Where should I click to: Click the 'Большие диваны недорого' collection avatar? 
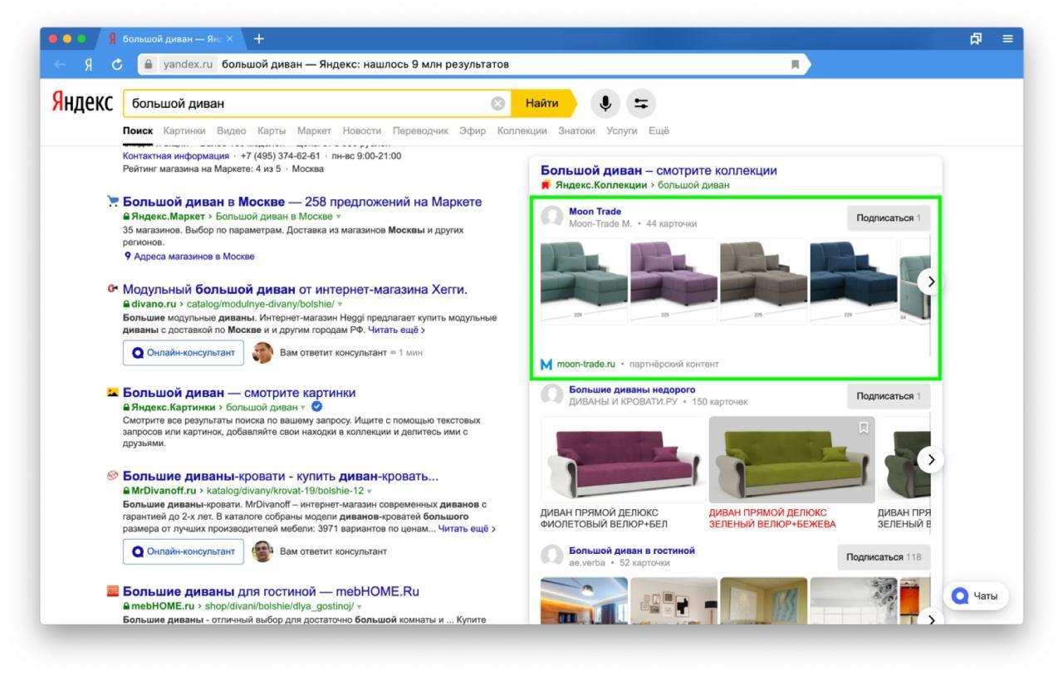pos(552,395)
